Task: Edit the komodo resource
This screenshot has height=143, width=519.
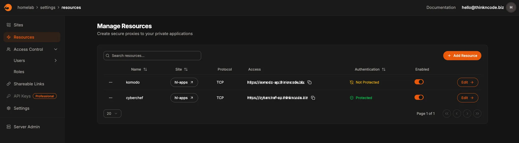Action: click(x=467, y=82)
